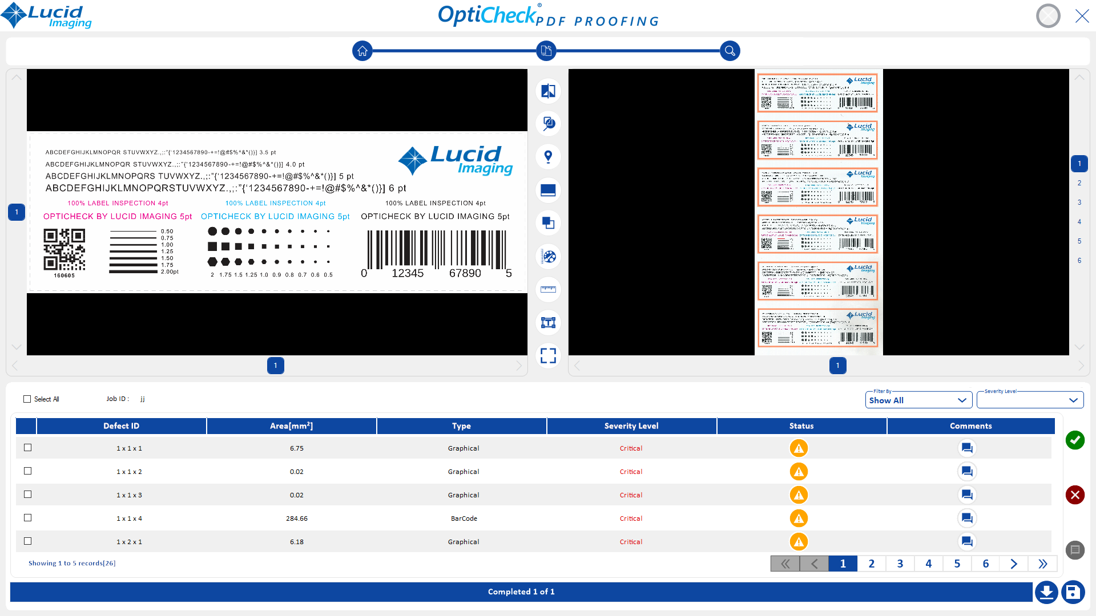Open comments for defect 1 x 1 x 3
This screenshot has height=616, width=1096.
(x=967, y=495)
